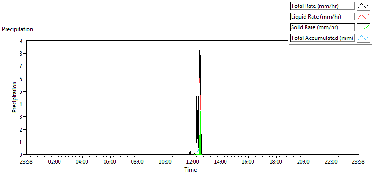Viewport: 372px width, 173px height.
Task: Click the 22:00 tick label on time axis
Action: 331,162
